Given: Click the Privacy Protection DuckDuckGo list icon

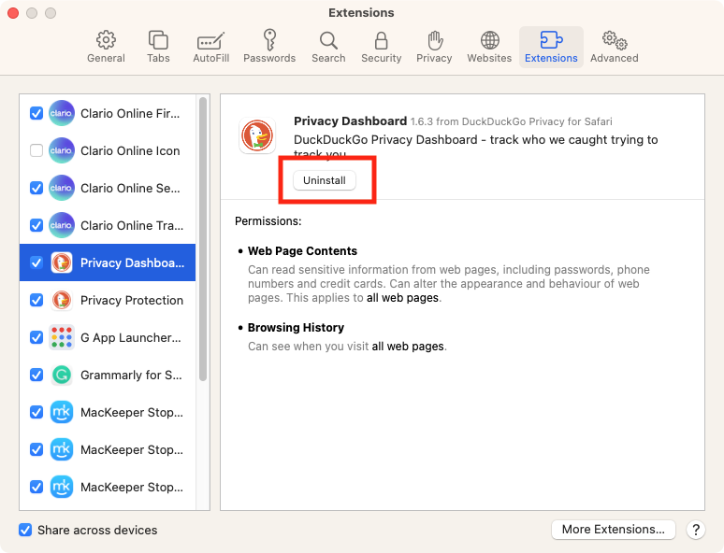Looking at the screenshot, I should click(62, 300).
